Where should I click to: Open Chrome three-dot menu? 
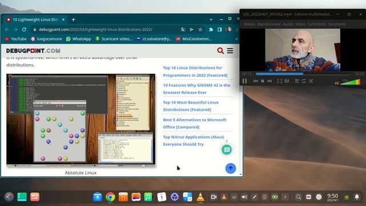(x=237, y=29)
